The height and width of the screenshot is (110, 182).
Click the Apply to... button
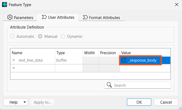pyautogui.click(x=43, y=102)
